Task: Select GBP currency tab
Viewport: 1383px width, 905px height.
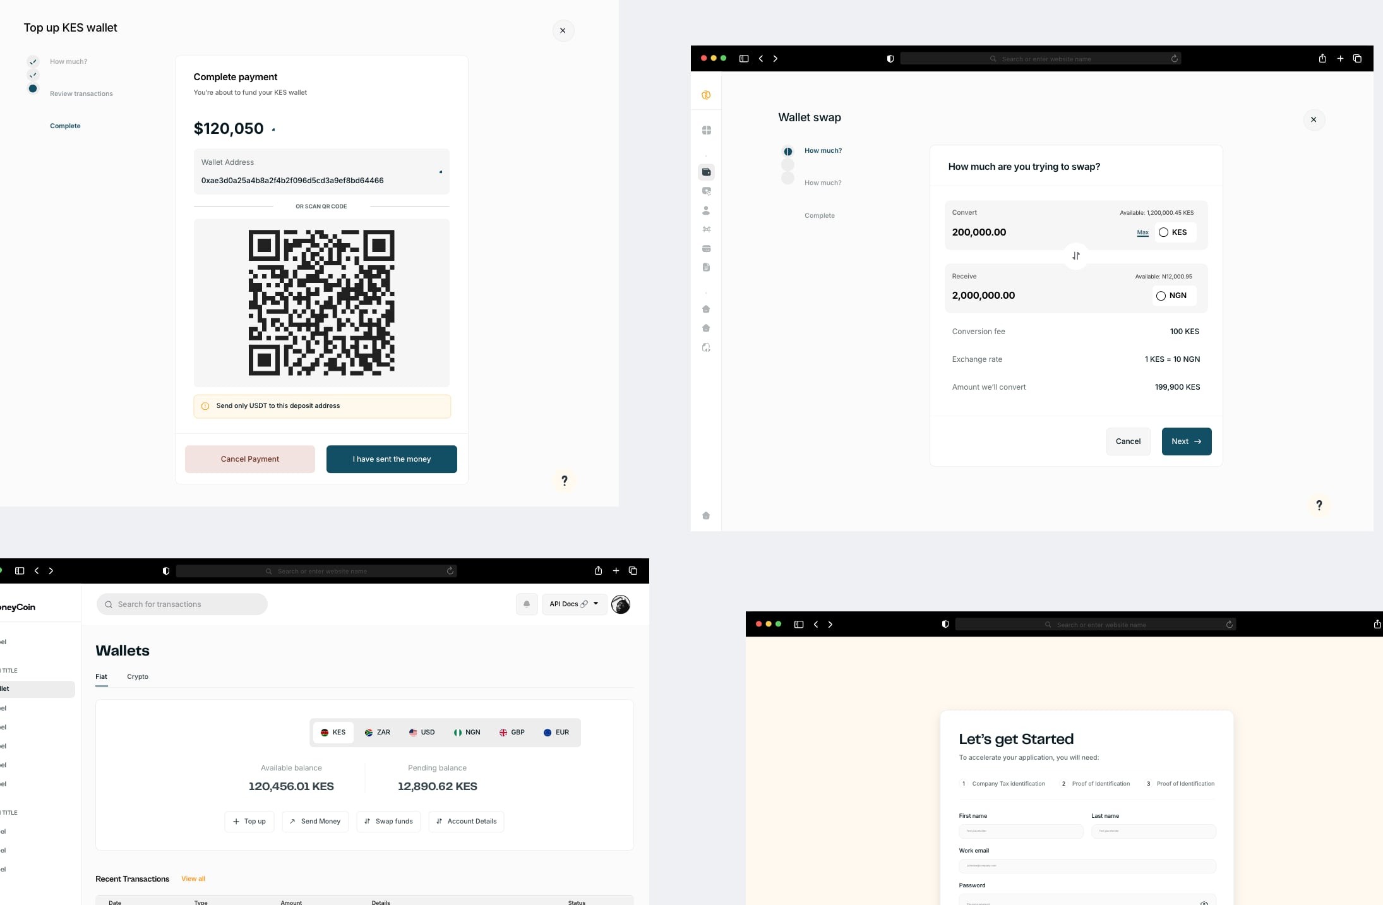Action: [512, 733]
